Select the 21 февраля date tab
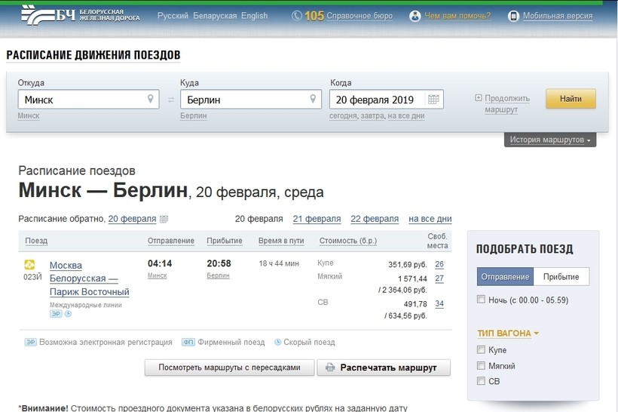 pyautogui.click(x=317, y=219)
